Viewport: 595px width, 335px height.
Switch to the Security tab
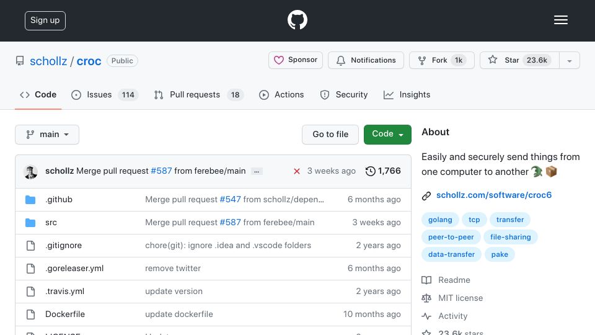[x=344, y=94]
